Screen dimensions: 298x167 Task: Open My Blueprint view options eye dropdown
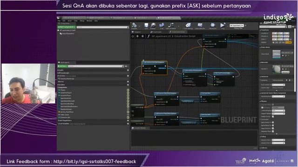pos(126,66)
